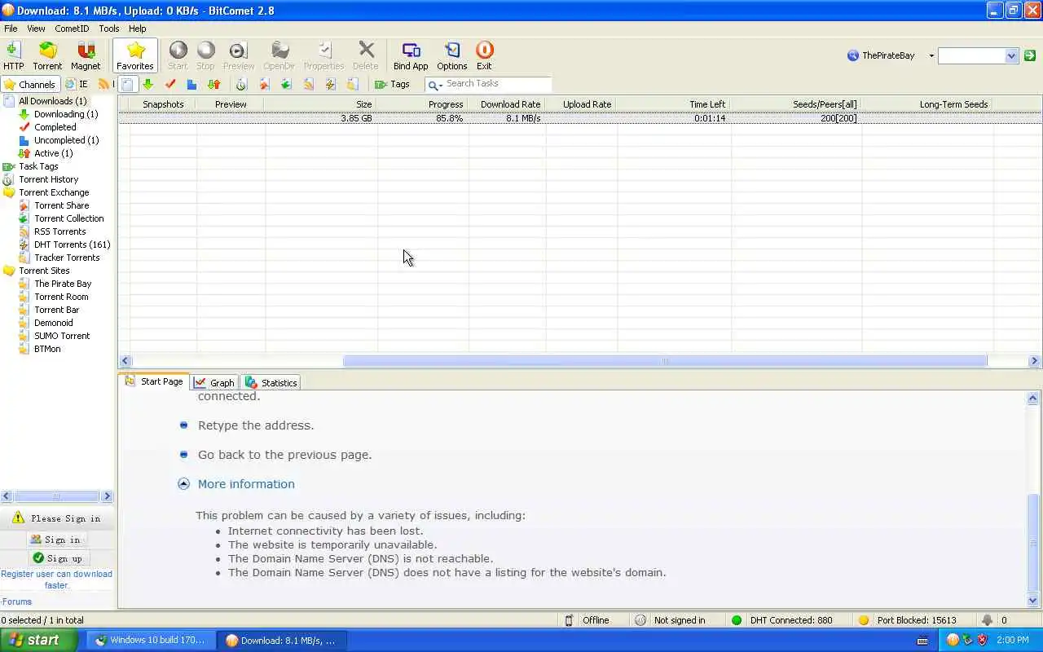Select Torrent Exchange folder in sidebar
Viewport: 1043px width, 652px height.
point(54,192)
